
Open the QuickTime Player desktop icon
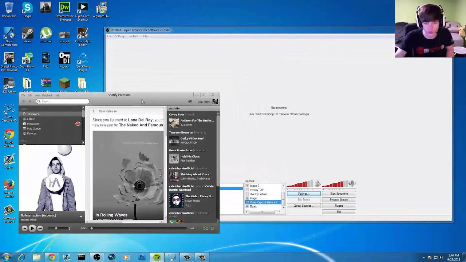pos(83,62)
